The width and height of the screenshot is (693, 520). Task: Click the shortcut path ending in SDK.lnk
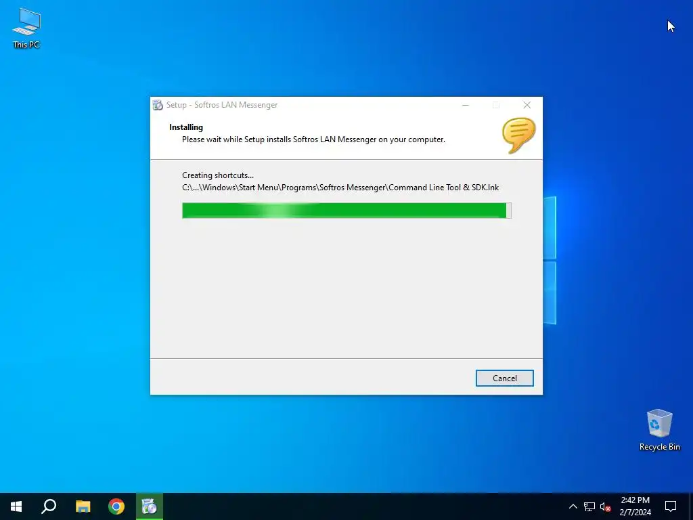coord(340,188)
